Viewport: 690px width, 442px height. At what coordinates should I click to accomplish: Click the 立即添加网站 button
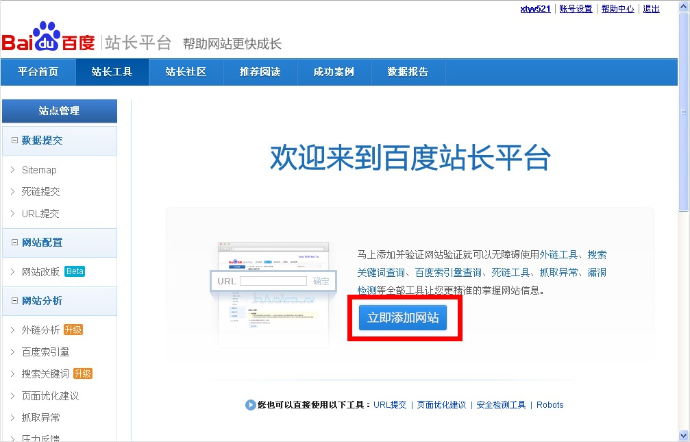pos(404,317)
